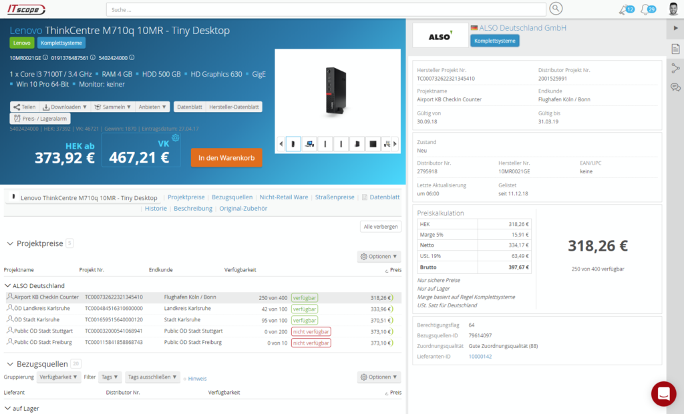
Task: Jump to Projektpreise tab link
Action: click(x=186, y=197)
